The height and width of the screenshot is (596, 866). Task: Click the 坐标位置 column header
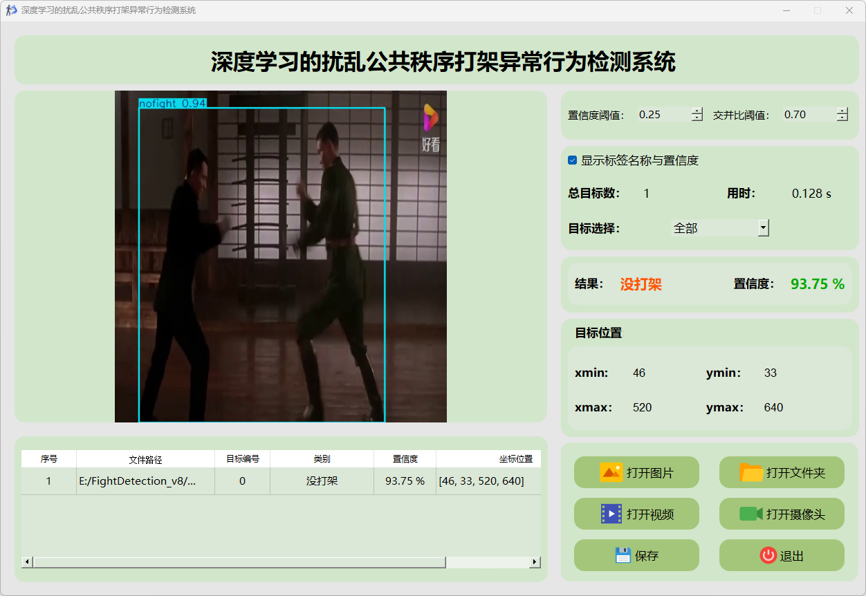tap(489, 458)
